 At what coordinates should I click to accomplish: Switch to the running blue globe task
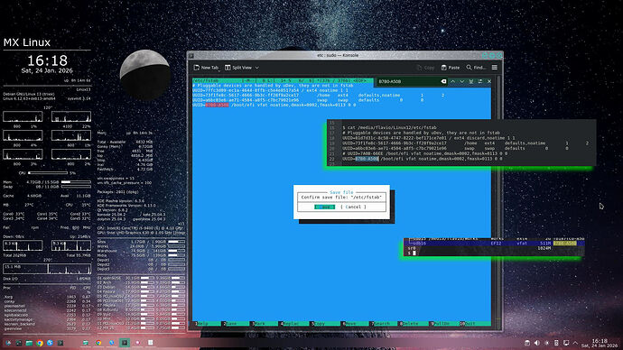112,343
